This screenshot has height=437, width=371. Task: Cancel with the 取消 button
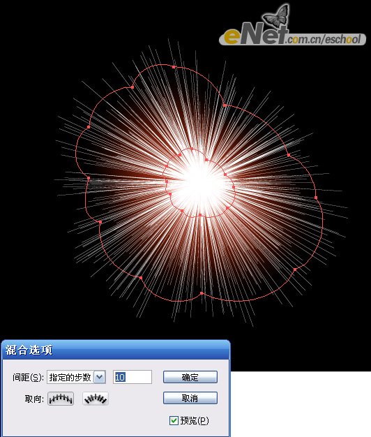point(190,398)
